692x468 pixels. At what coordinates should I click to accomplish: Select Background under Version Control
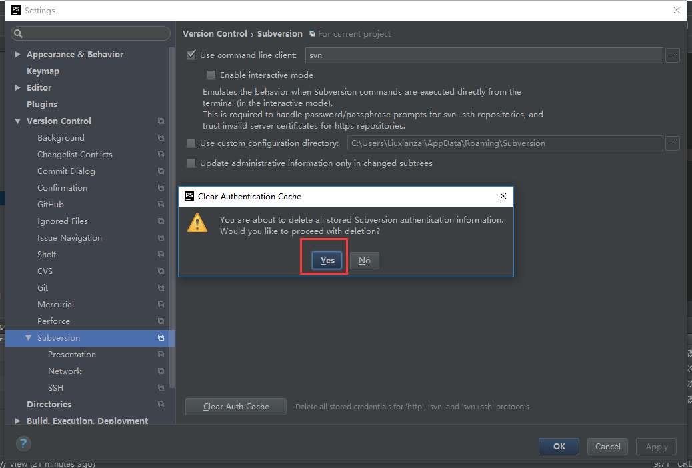pos(61,138)
